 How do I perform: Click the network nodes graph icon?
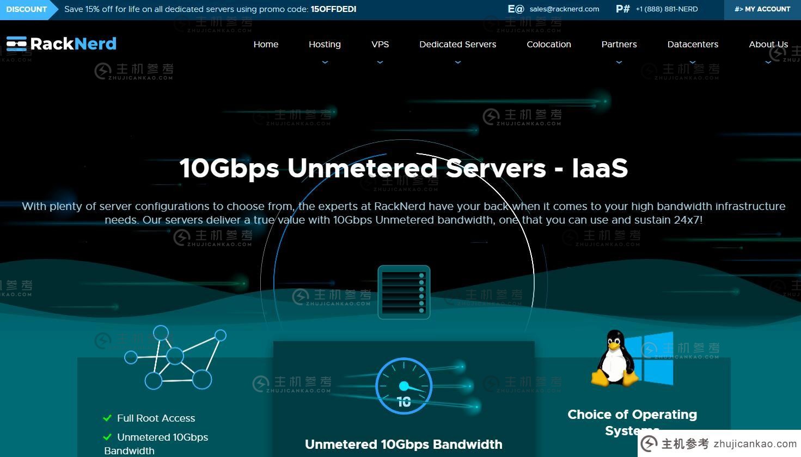[x=175, y=357]
